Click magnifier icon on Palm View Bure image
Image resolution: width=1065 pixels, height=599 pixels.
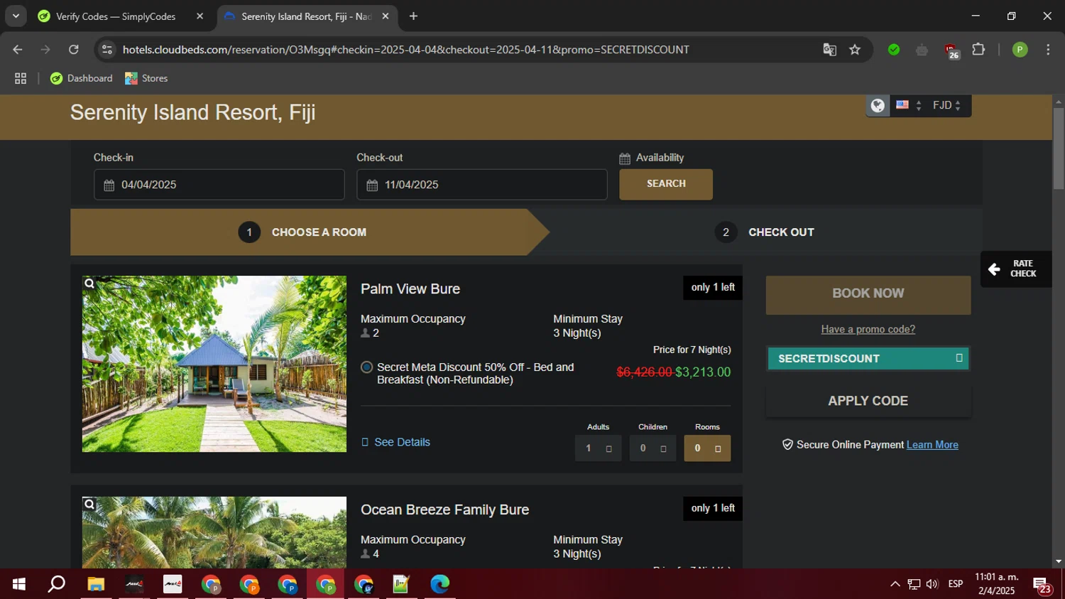pyautogui.click(x=89, y=284)
